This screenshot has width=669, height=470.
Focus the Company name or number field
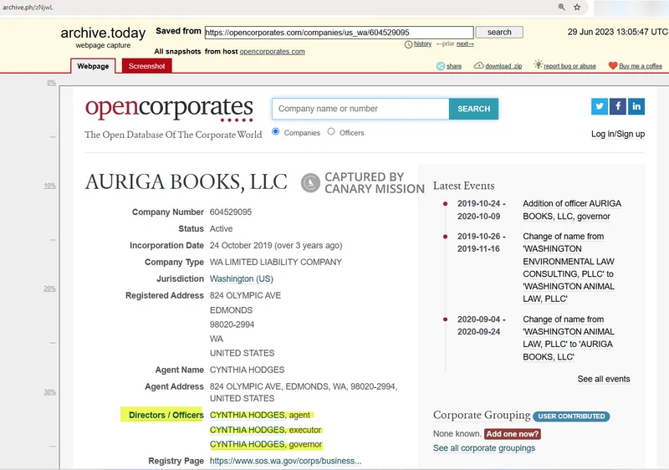[x=360, y=109]
